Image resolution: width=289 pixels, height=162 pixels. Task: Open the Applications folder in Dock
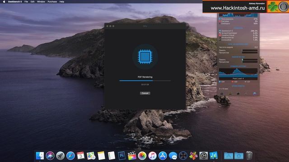228,156
